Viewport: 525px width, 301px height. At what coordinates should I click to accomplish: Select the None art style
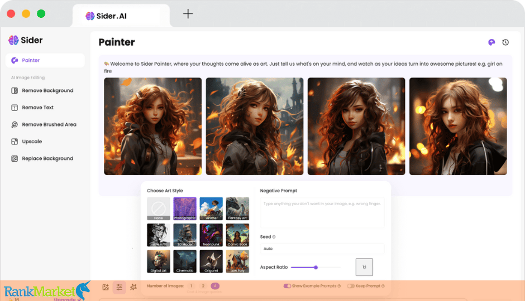click(x=159, y=209)
